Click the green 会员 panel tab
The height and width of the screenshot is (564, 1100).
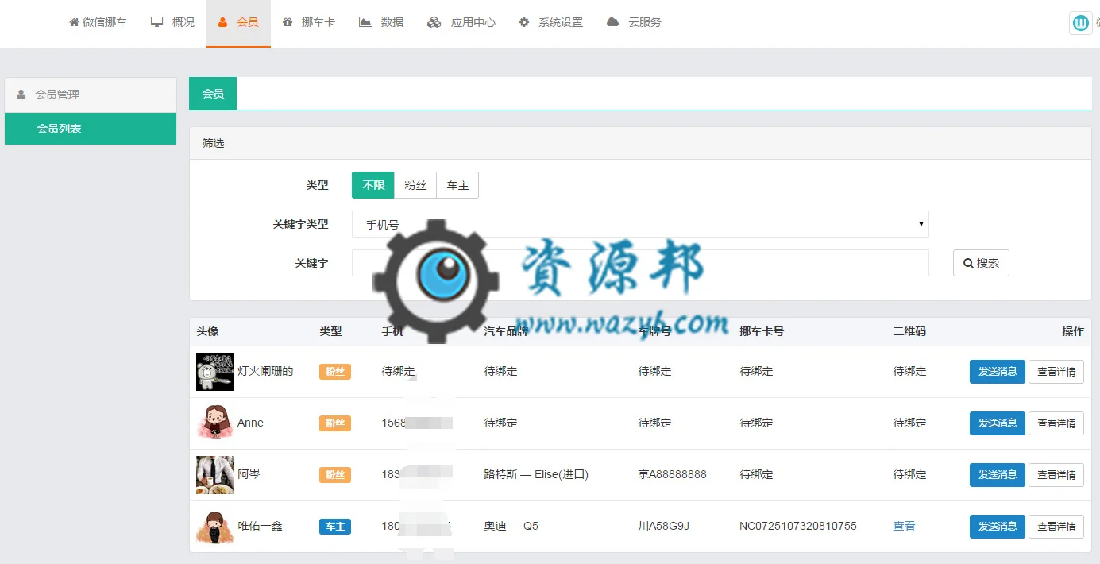click(213, 94)
